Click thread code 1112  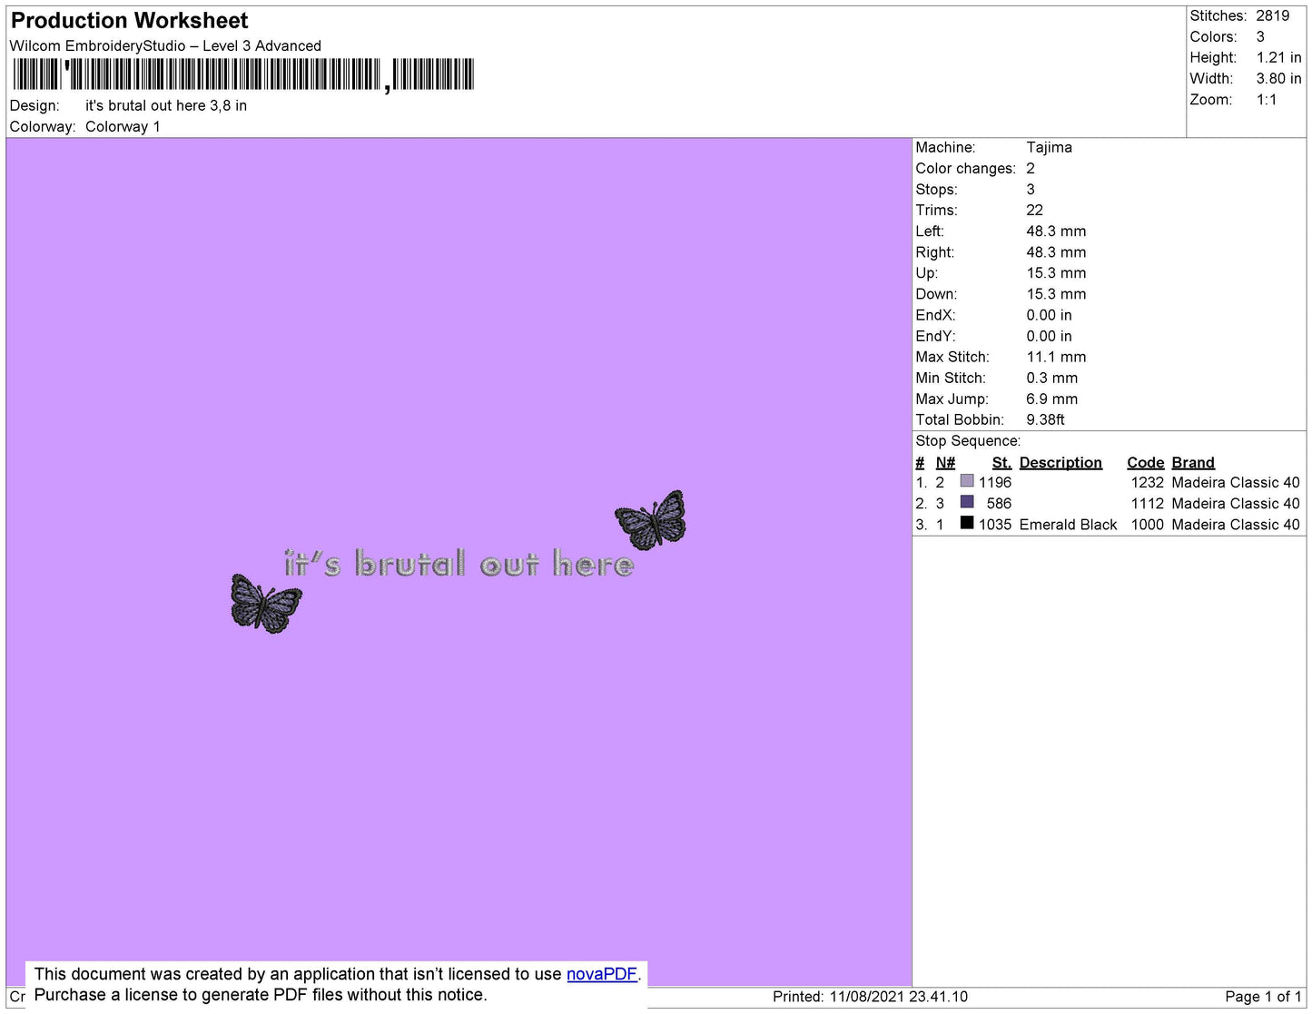(x=1148, y=504)
